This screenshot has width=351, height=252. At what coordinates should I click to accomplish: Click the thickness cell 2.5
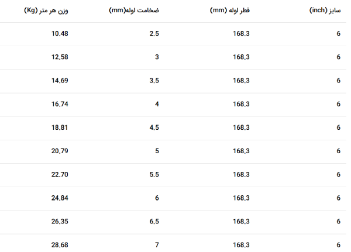(x=154, y=33)
